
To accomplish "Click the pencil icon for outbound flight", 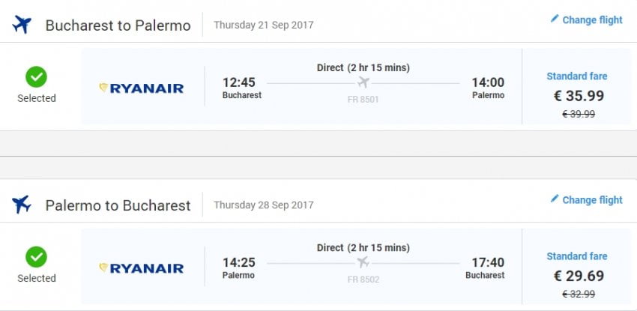I will (555, 19).
